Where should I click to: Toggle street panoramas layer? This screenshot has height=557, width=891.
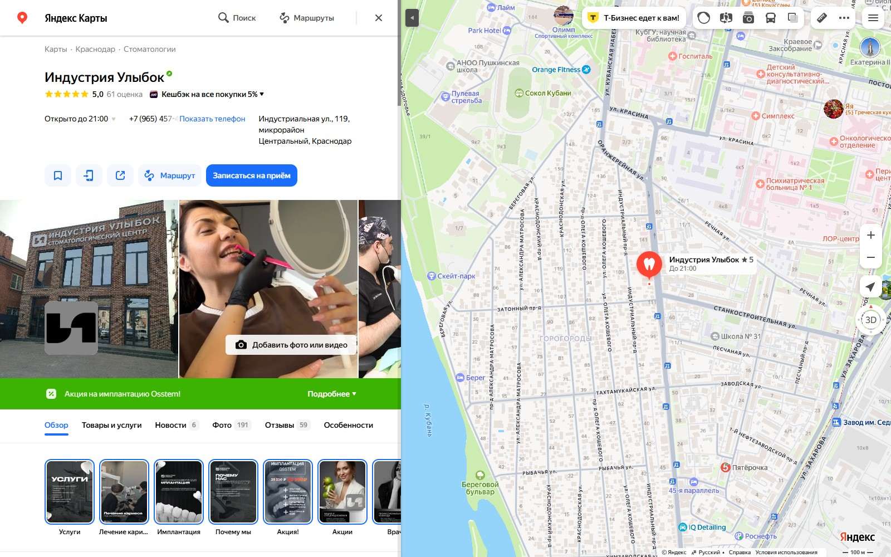(726, 18)
